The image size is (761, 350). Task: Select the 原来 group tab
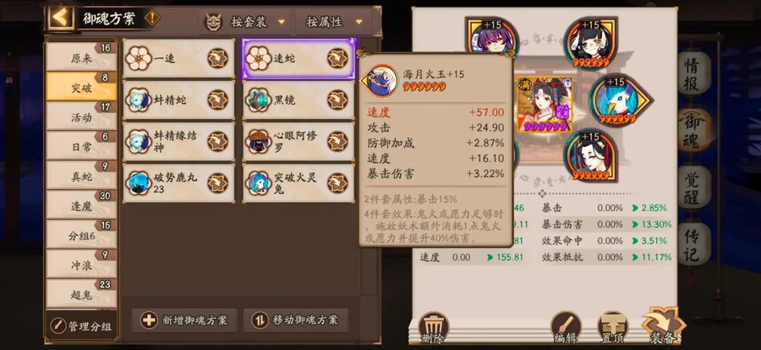click(81, 57)
